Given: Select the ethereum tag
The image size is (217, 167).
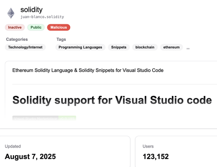Looking at the screenshot, I should click(171, 47).
